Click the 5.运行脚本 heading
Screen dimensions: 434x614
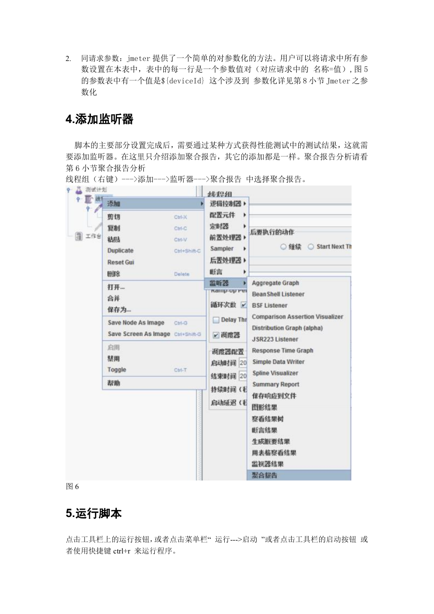click(93, 513)
